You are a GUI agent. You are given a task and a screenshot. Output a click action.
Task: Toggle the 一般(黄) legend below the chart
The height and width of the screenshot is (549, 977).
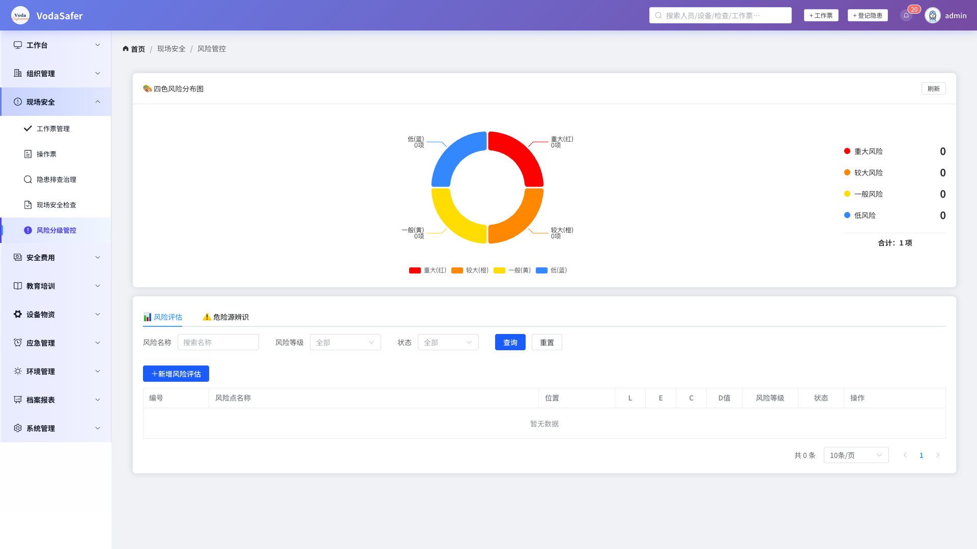click(512, 270)
